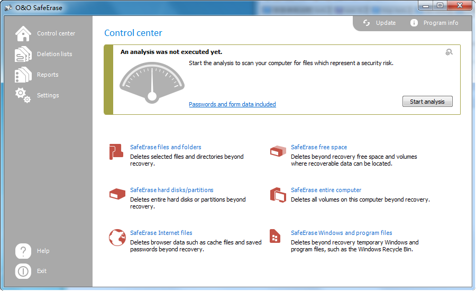The width and height of the screenshot is (476, 291).
Task: Click the Control center page heading
Action: pyautogui.click(x=133, y=33)
